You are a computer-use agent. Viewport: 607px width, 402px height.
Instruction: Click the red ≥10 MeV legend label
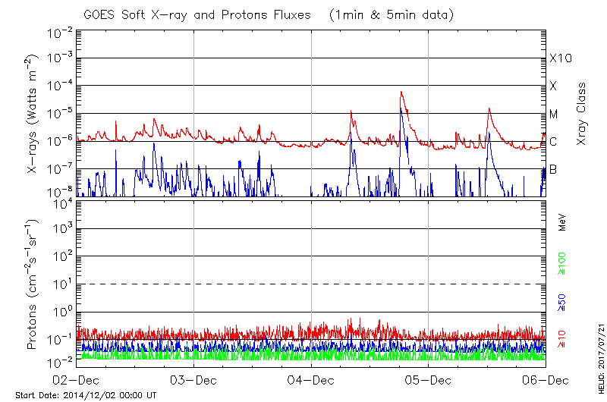(x=562, y=339)
